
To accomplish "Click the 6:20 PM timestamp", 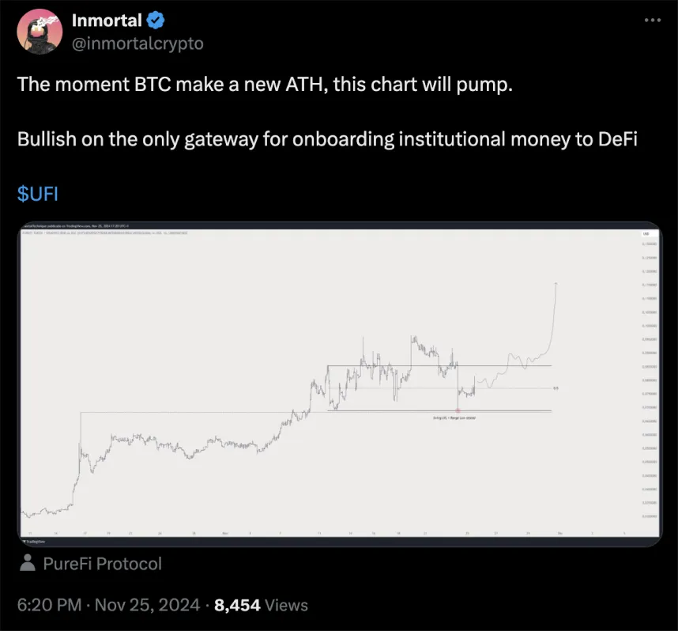I will [x=49, y=605].
